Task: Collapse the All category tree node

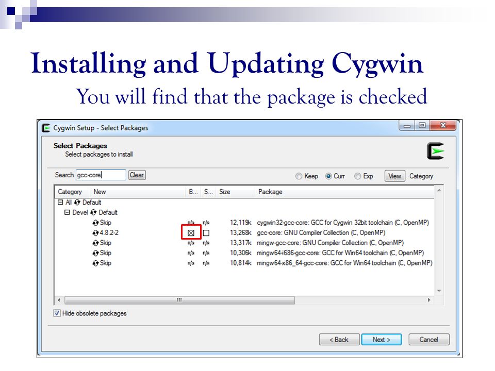Action: click(60, 202)
